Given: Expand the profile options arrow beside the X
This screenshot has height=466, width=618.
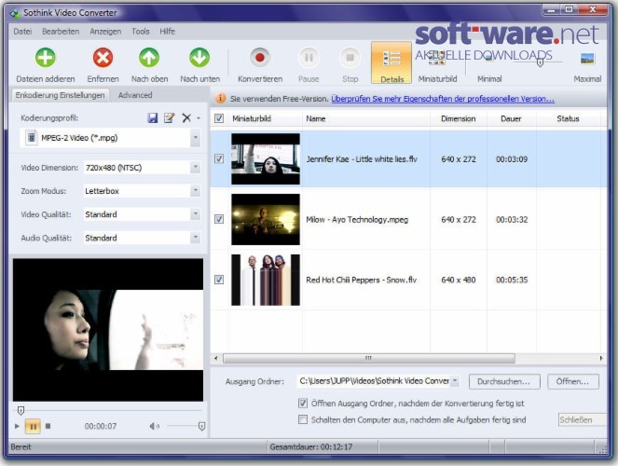Looking at the screenshot, I should tap(199, 118).
